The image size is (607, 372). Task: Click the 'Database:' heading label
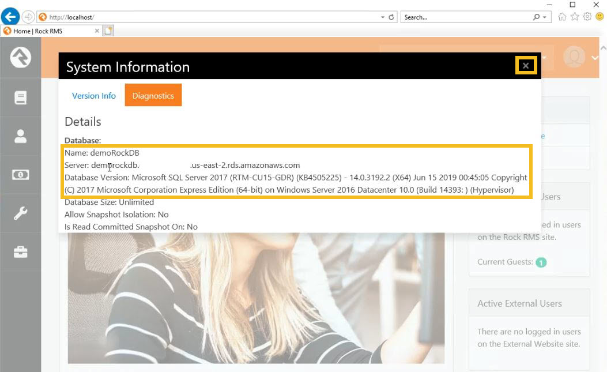click(83, 140)
